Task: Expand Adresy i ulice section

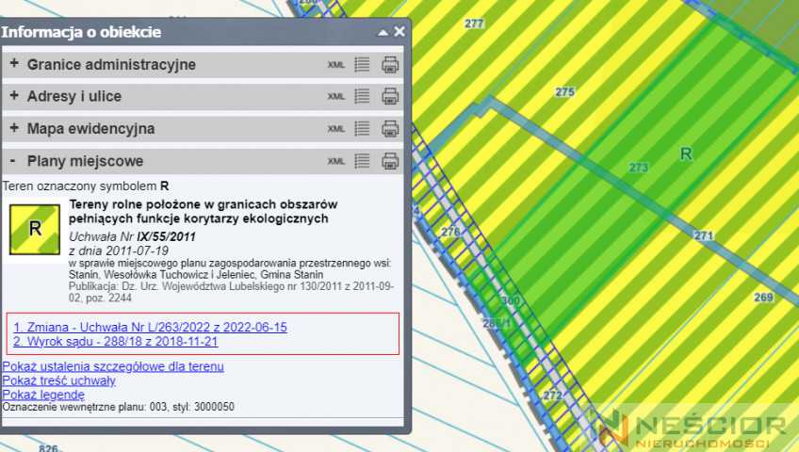Action: pyautogui.click(x=14, y=95)
